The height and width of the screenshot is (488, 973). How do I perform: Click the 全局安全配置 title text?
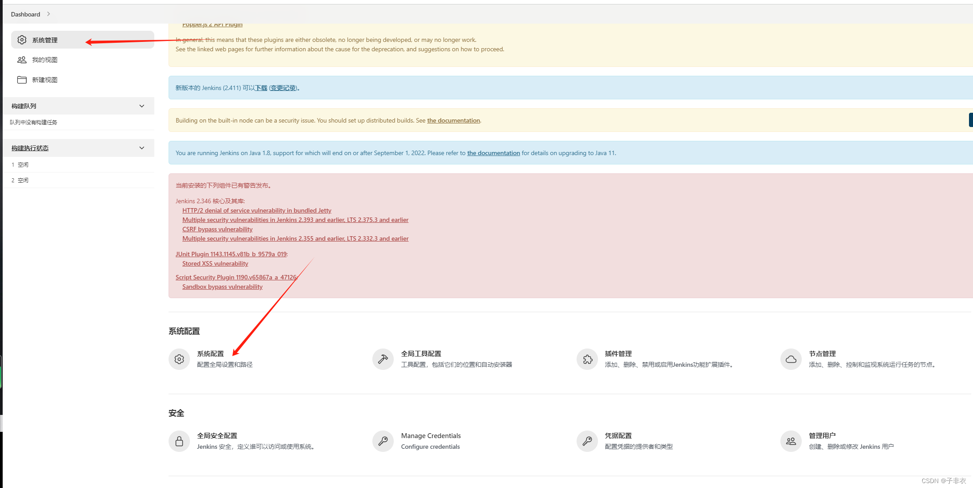[x=217, y=436]
